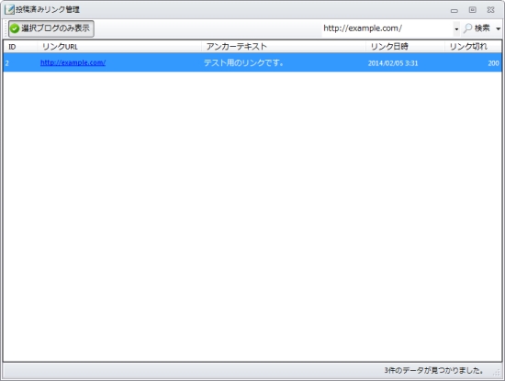The image size is (505, 381).
Task: Open the URL combo box dropdown arrow
Action: [456, 29]
